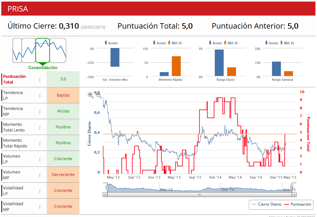Click the left range handle of the navigator
The image size is (317, 217).
[107, 187]
